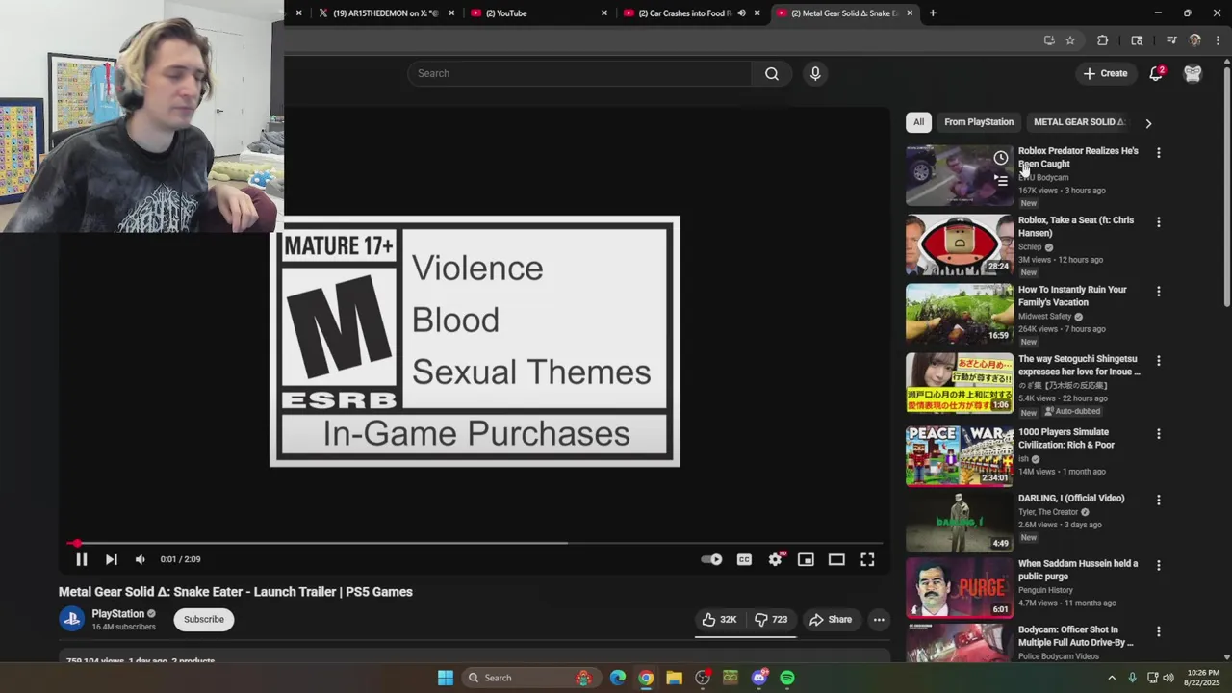Viewport: 1232px width, 693px height.
Task: Share the Snake Eater trailer
Action: click(x=831, y=620)
